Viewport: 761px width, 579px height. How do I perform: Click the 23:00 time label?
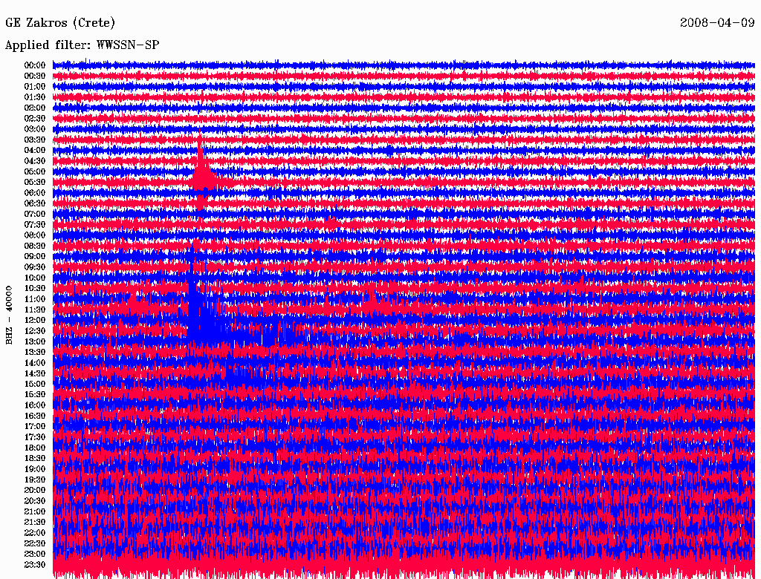point(35,554)
